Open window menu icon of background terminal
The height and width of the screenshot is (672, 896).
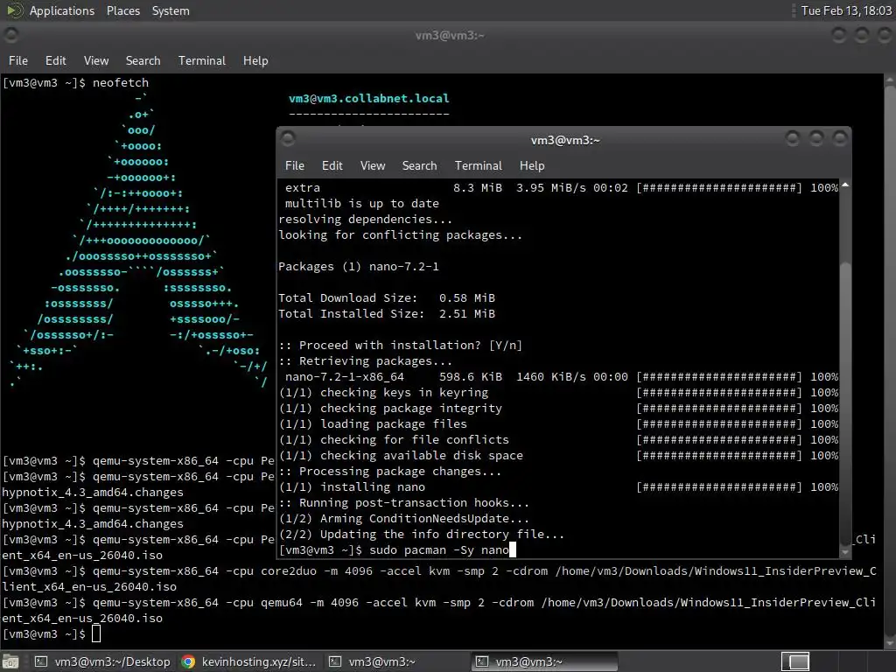10,35
